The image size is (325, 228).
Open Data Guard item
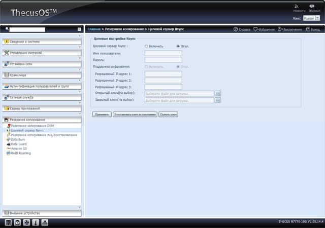pyautogui.click(x=19, y=144)
